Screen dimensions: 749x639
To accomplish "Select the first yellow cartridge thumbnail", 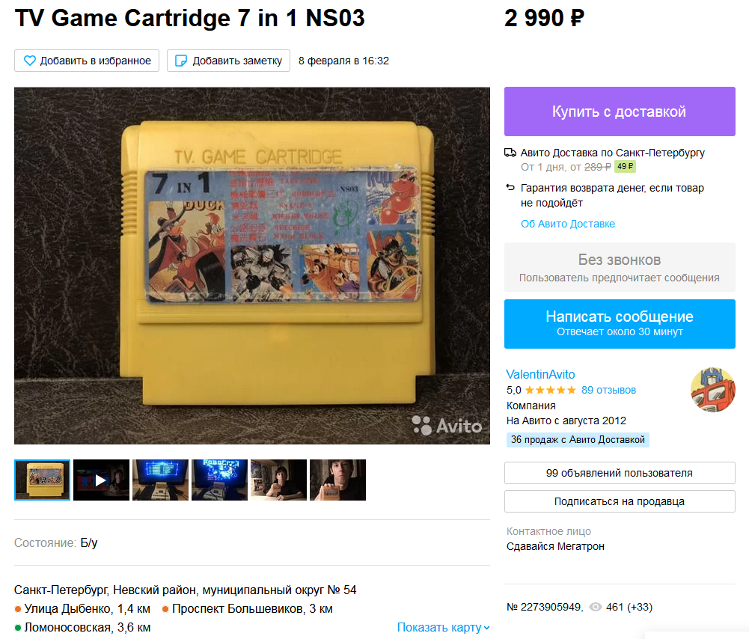I will pyautogui.click(x=42, y=480).
